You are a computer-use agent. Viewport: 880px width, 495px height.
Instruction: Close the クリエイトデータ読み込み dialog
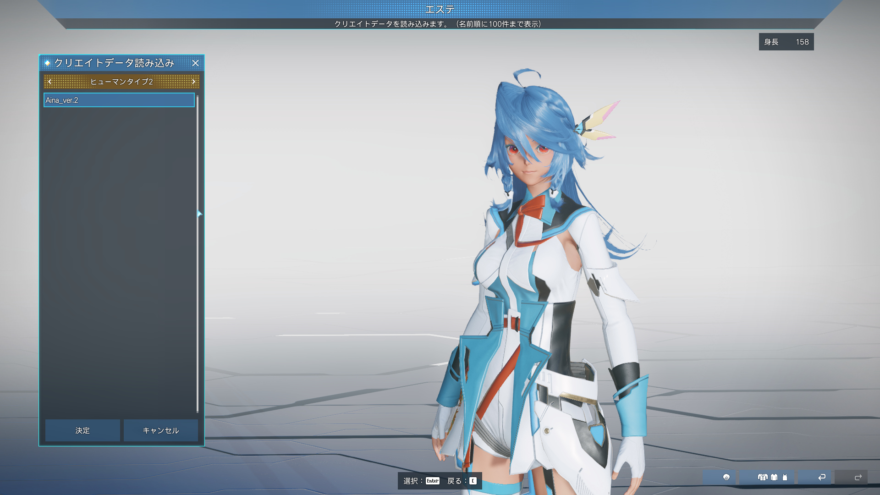tap(196, 63)
